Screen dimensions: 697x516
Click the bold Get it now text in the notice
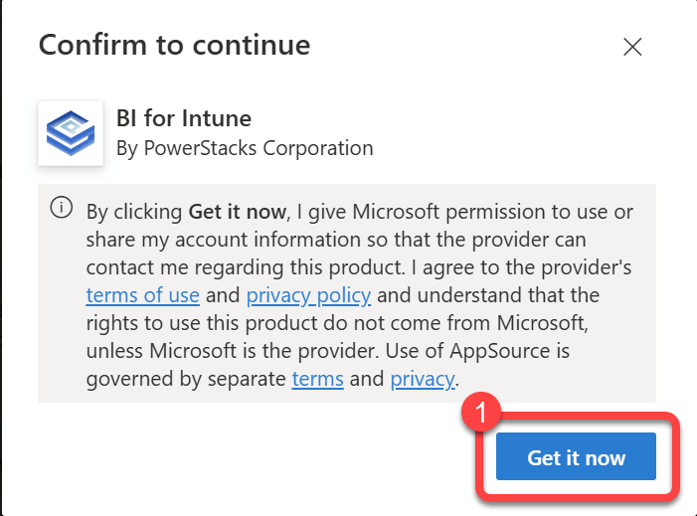pos(236,212)
